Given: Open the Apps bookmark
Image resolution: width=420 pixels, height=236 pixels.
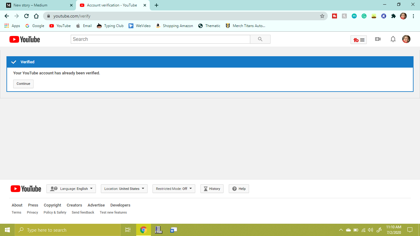Looking at the screenshot, I should coord(12,26).
